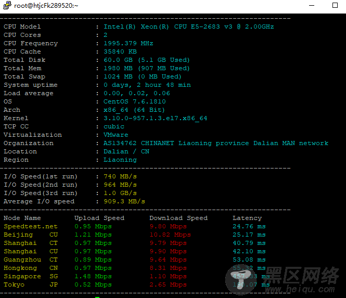346x298 pixels.
Task: Select average I/O speed 909.3 MB/s
Action: coord(124,201)
